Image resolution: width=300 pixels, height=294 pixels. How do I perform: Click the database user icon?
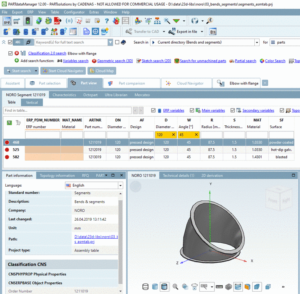coord(16,32)
